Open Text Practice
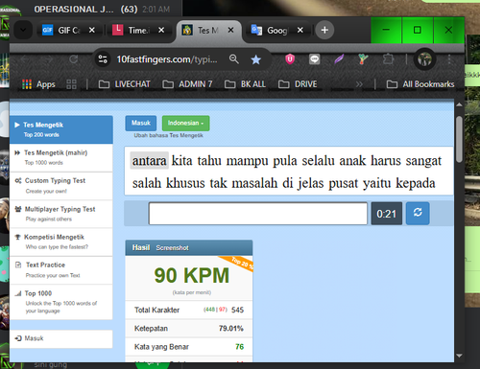Image resolution: width=480 pixels, height=369 pixels. 61,270
